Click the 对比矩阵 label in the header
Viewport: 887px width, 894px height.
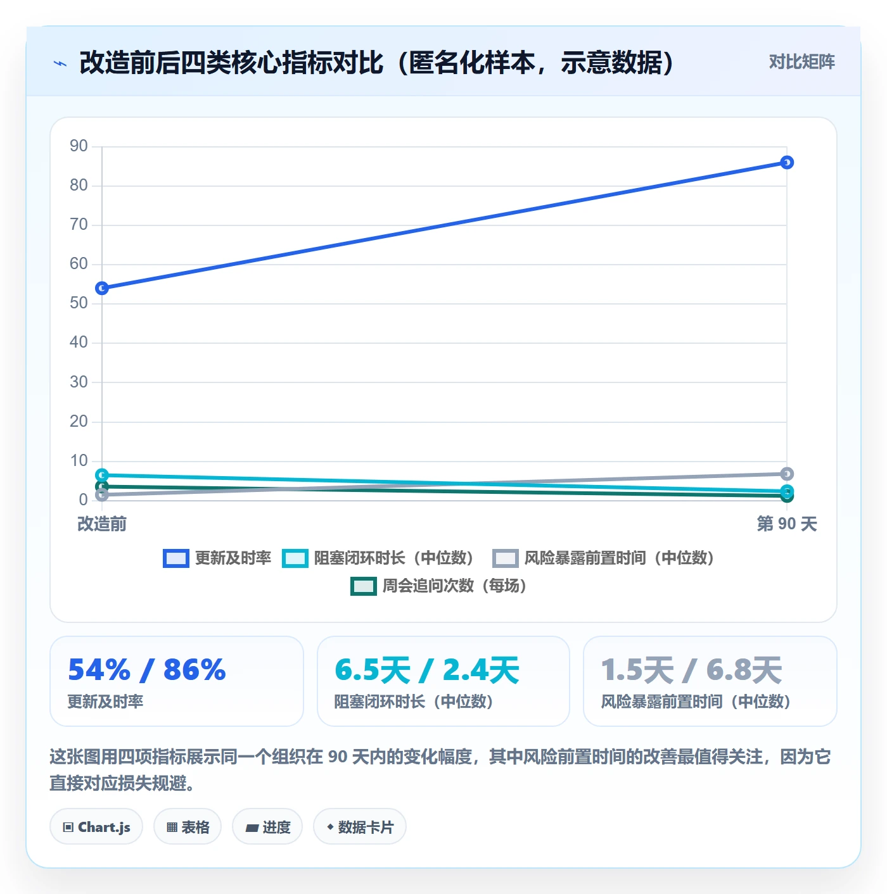click(x=801, y=61)
